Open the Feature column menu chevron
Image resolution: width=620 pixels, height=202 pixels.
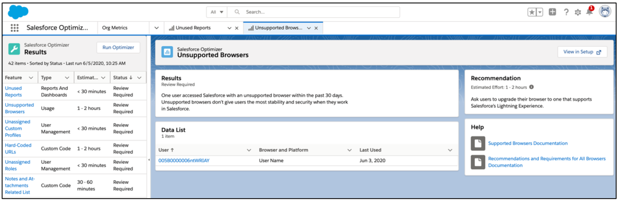31,77
